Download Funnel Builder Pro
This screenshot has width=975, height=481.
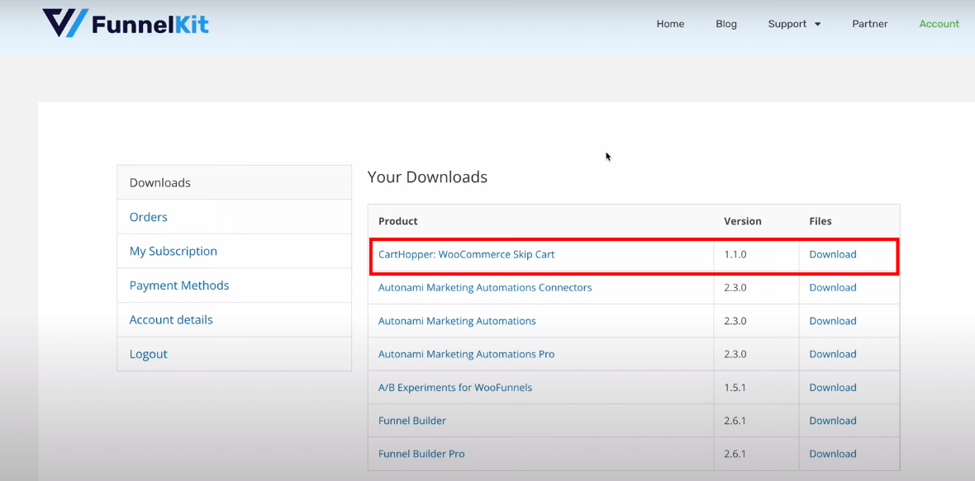tap(832, 453)
